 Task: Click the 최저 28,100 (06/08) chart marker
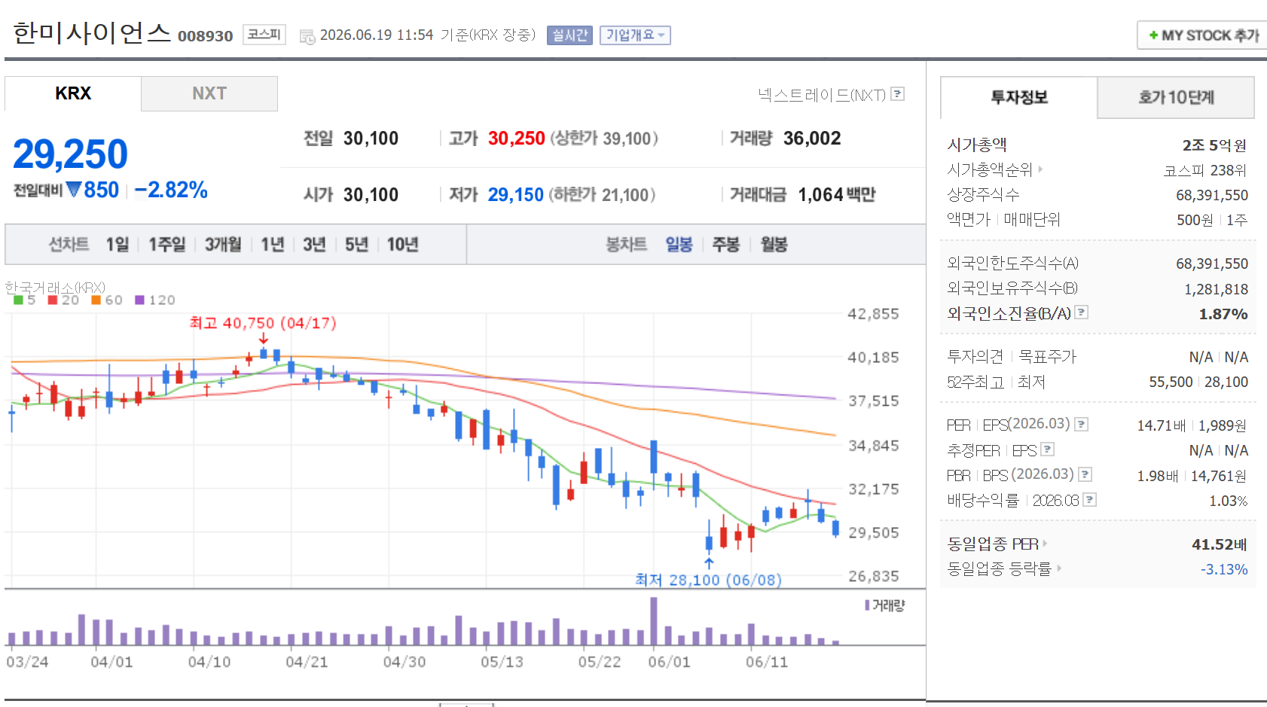(x=708, y=580)
